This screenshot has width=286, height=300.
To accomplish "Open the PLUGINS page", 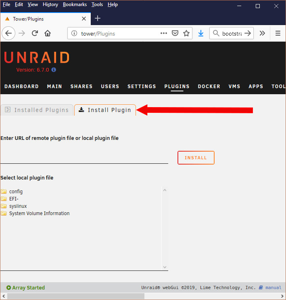I will pos(177,87).
